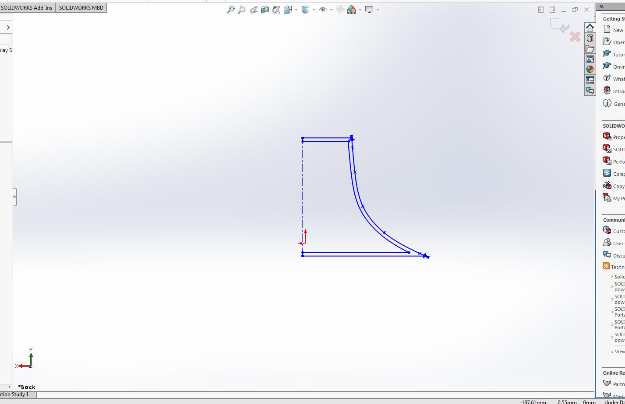Switch to the SOLIDWORKS Add-Ins tab
This screenshot has height=404, width=625.
click(x=27, y=8)
